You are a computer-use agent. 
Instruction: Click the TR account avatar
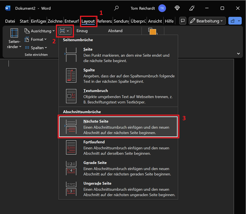(162, 8)
